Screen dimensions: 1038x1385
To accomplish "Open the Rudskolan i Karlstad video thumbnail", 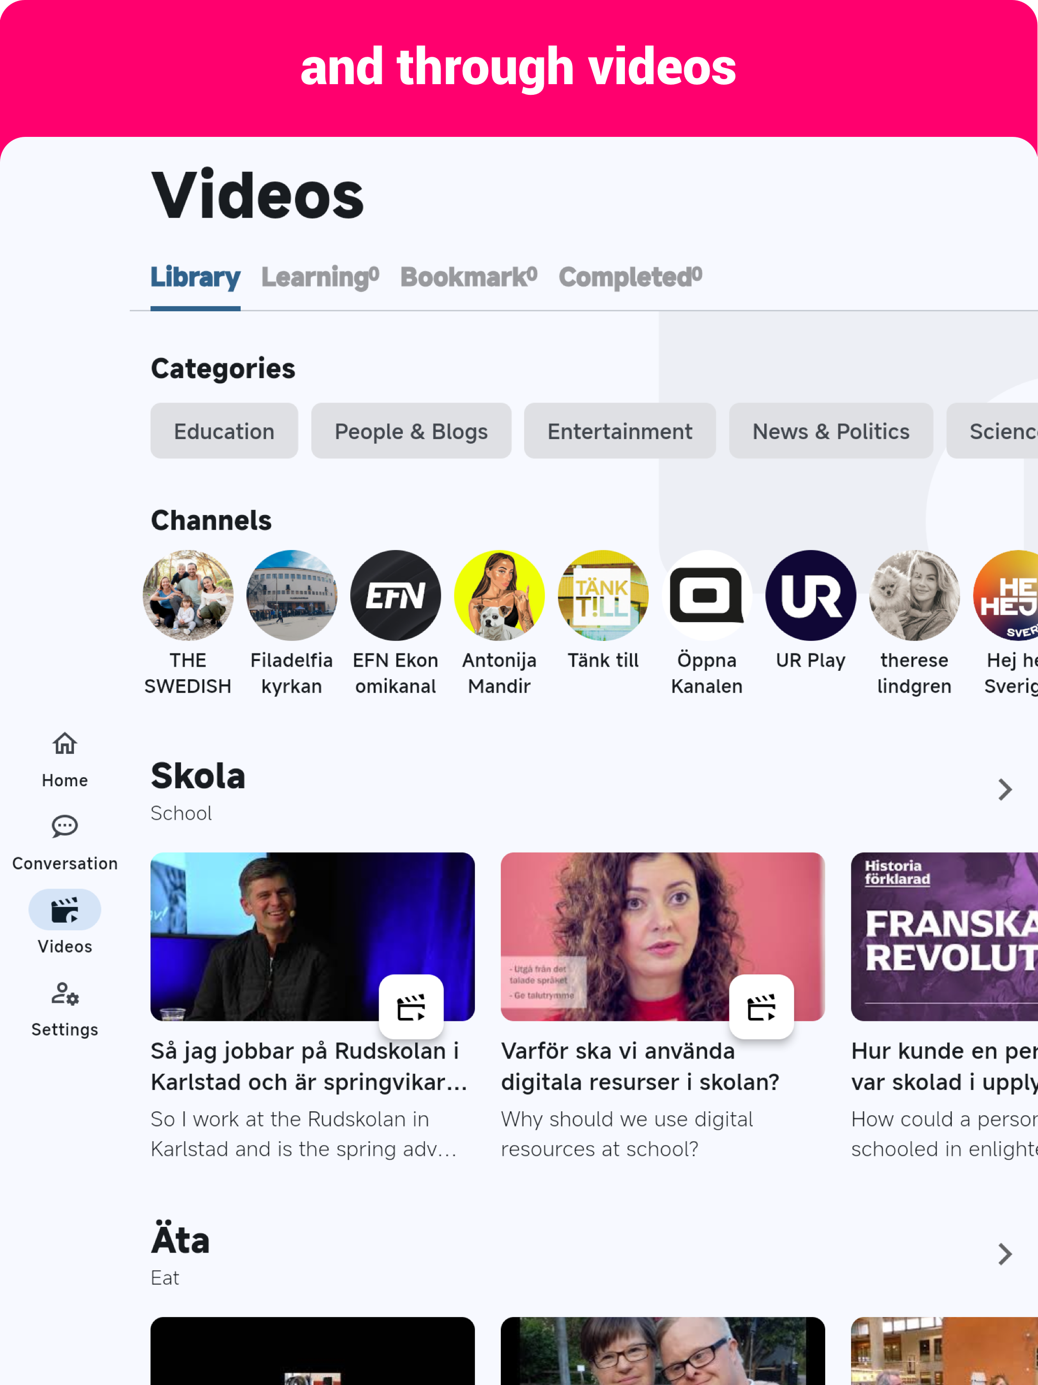I will point(312,937).
